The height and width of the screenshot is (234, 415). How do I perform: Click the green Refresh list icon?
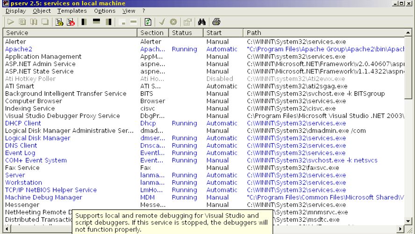(x=148, y=22)
